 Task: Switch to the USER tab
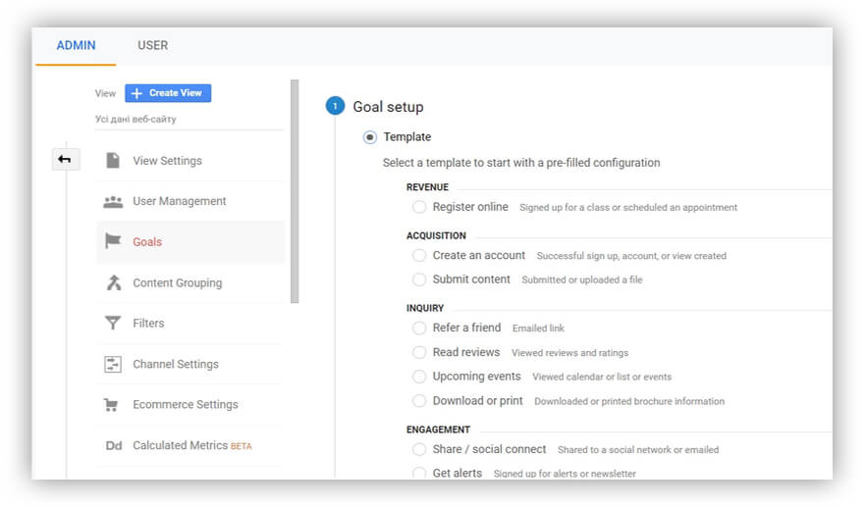coord(152,46)
